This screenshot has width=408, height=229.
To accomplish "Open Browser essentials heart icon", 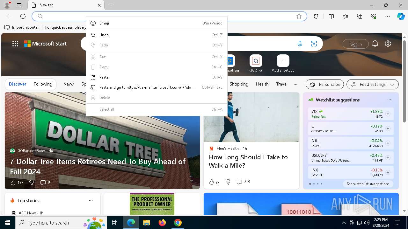I will 374,16.
